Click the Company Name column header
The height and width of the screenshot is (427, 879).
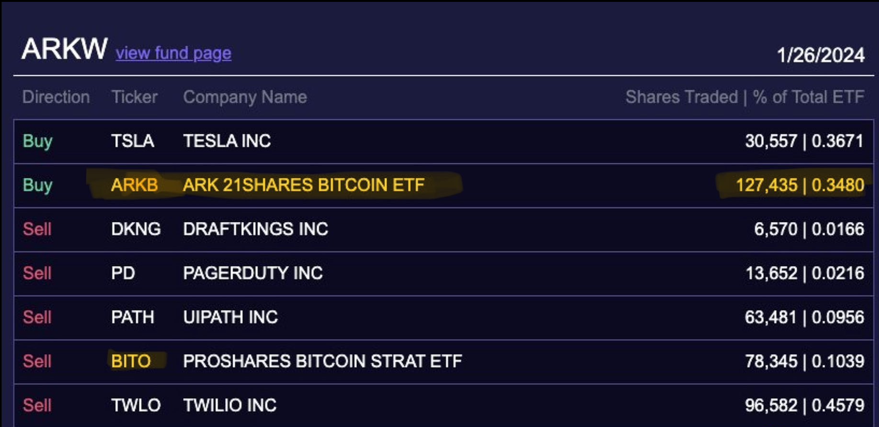point(245,97)
